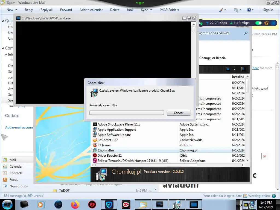Open the red screen recorder taskbar icon
This screenshot has width=280, height=210.
126,205
